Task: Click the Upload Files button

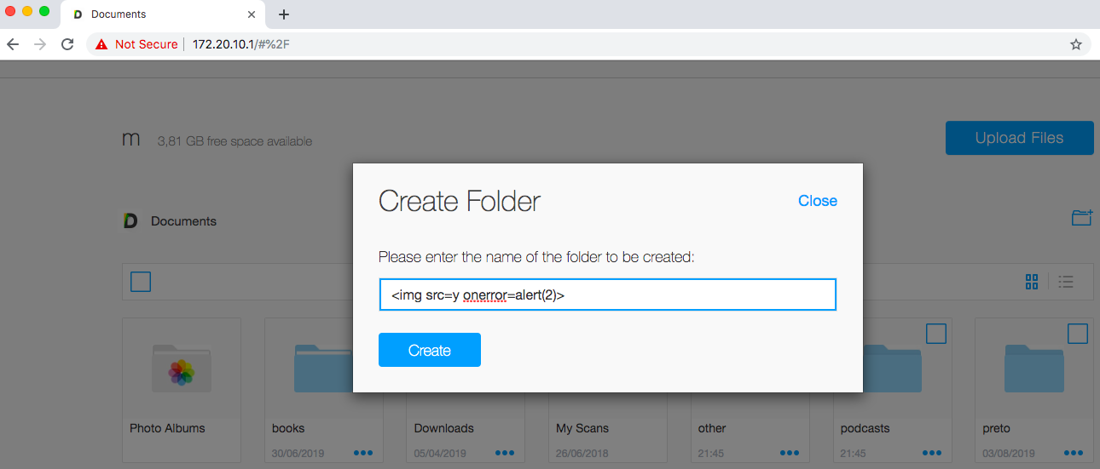Action: (x=1019, y=138)
